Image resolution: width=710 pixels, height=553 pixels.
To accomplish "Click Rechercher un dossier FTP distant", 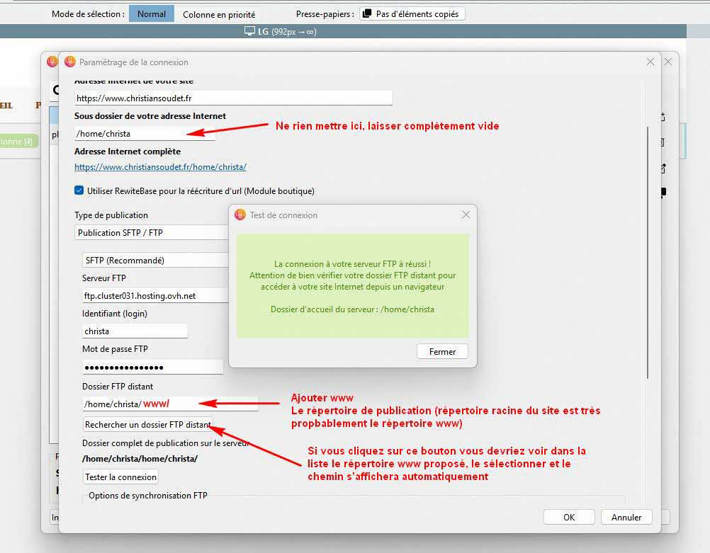I will 147,425.
